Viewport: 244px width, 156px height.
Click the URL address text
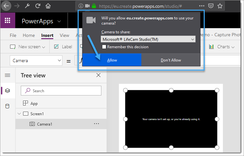140,6
